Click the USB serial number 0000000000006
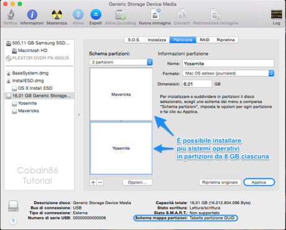The image size is (286, 230). (90, 218)
